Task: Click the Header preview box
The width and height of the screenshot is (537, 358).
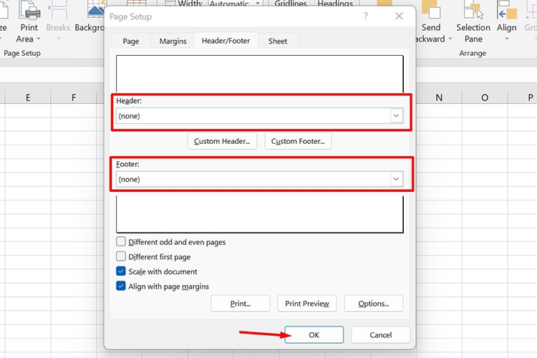Action: [260, 74]
